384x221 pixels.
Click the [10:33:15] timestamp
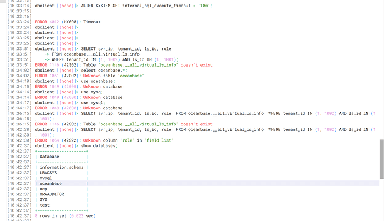point(19,11)
